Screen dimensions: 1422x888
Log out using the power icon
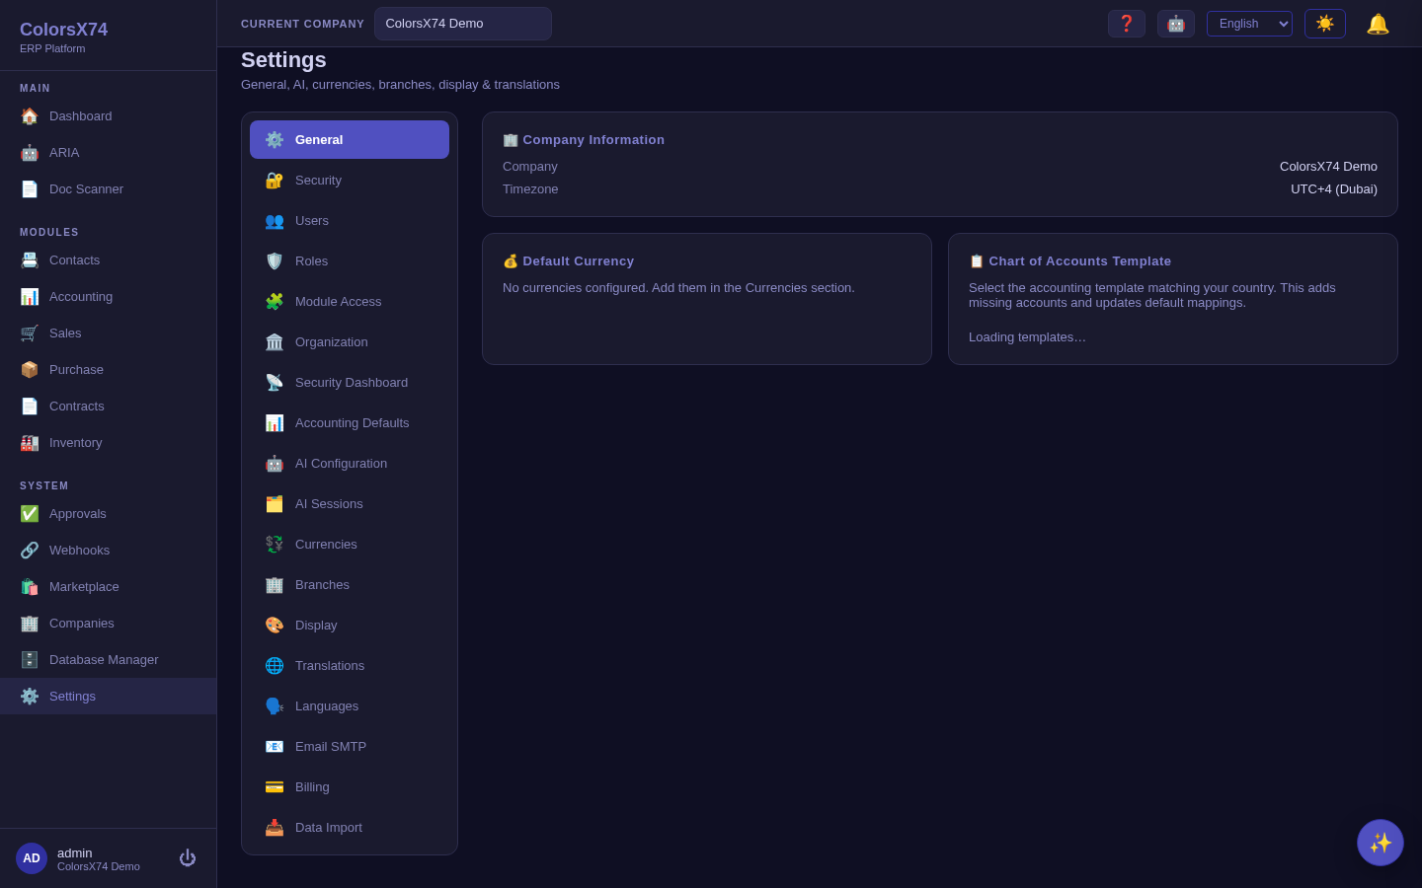click(x=188, y=858)
